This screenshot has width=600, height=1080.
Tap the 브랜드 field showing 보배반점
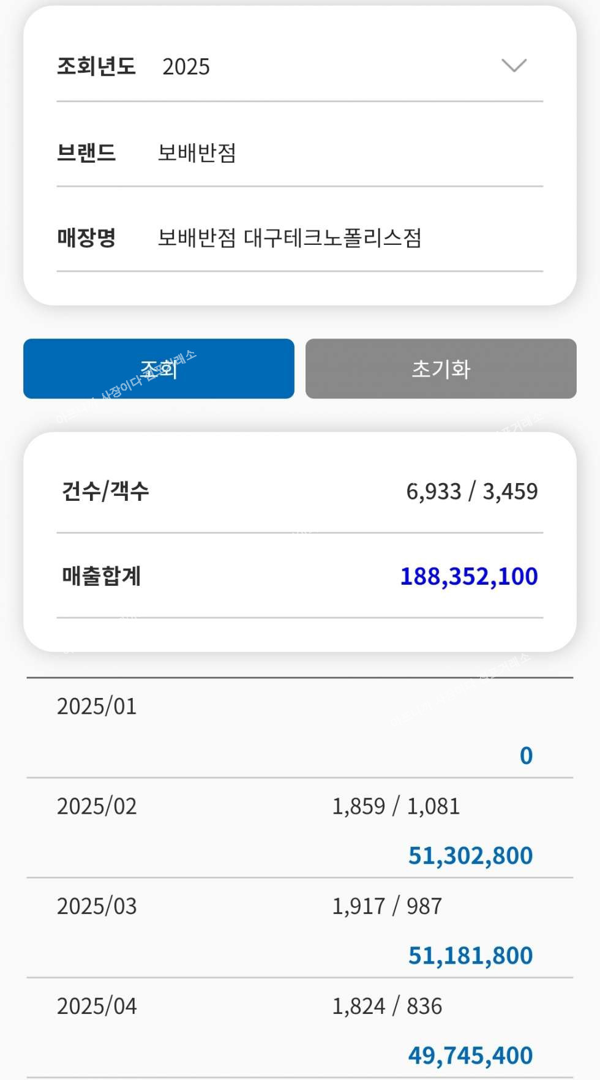197,152
